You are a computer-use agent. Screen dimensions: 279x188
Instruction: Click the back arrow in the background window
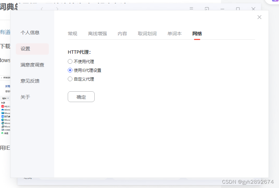pyautogui.click(x=42, y=9)
